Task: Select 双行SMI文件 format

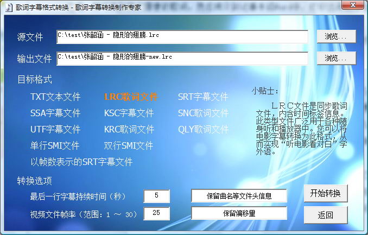Action: point(129,146)
